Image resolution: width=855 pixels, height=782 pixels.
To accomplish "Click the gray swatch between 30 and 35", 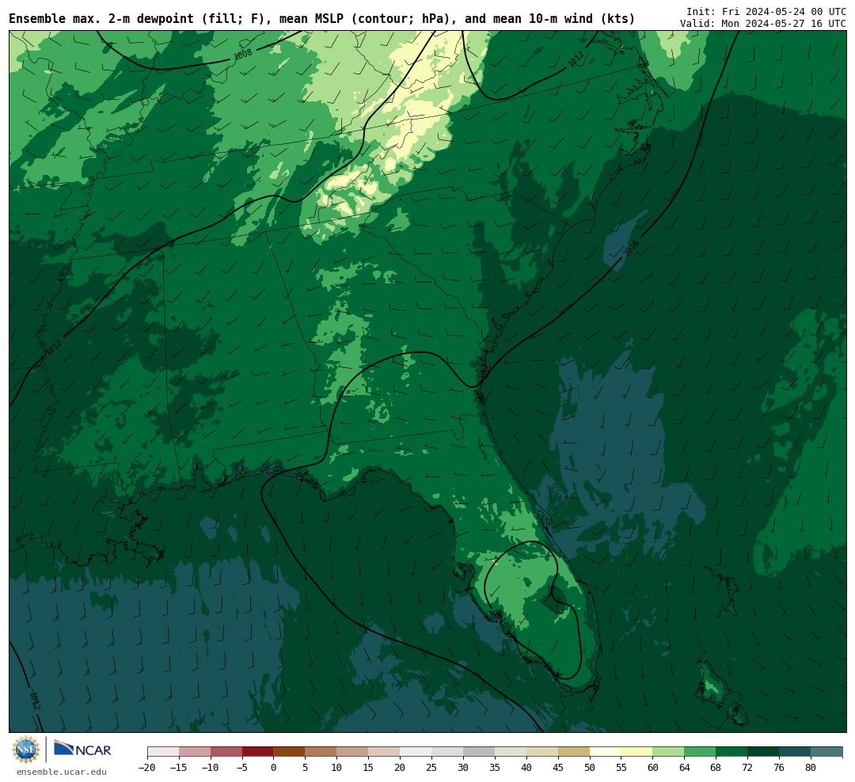I will click(479, 752).
